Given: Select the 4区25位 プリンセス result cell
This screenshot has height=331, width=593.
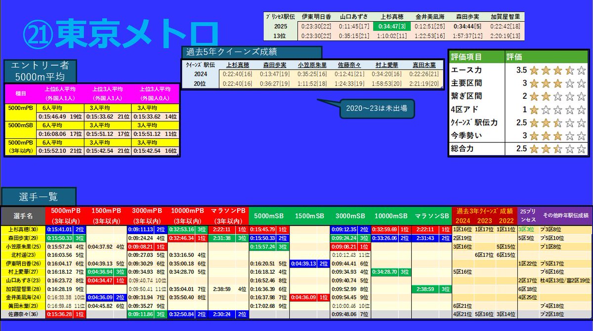Looking at the screenshot, I should pyautogui.click(x=528, y=297).
